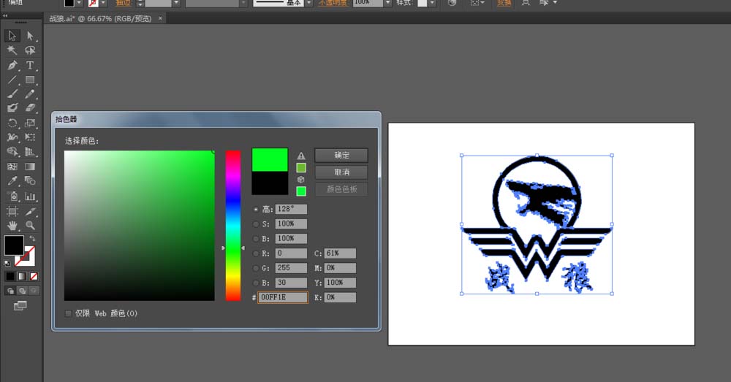Select the Lasso tool
This screenshot has height=382, width=731.
pyautogui.click(x=30, y=50)
